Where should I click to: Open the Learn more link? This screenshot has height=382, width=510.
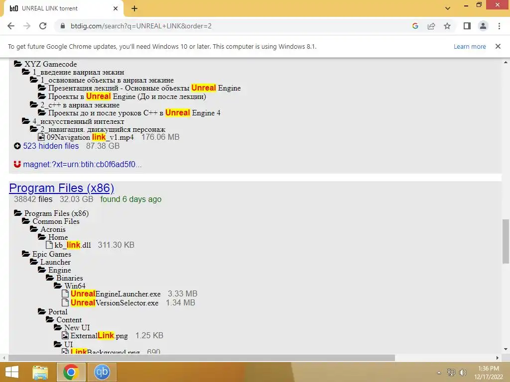coord(470,46)
